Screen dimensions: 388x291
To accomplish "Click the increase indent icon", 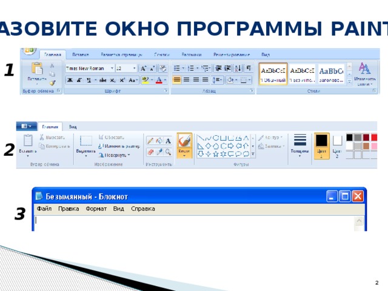I will tap(228, 69).
